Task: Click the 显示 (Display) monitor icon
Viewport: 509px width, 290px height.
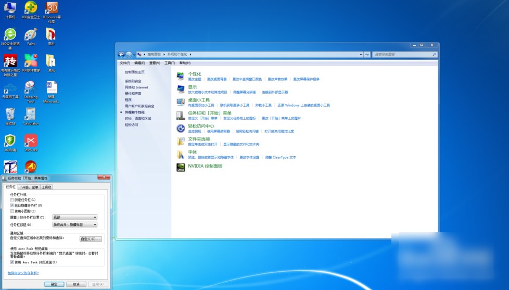Action: (x=181, y=89)
